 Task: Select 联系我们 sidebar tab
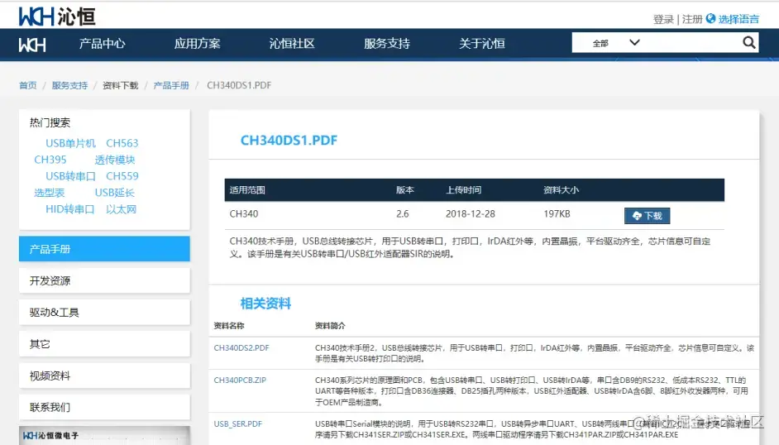104,407
